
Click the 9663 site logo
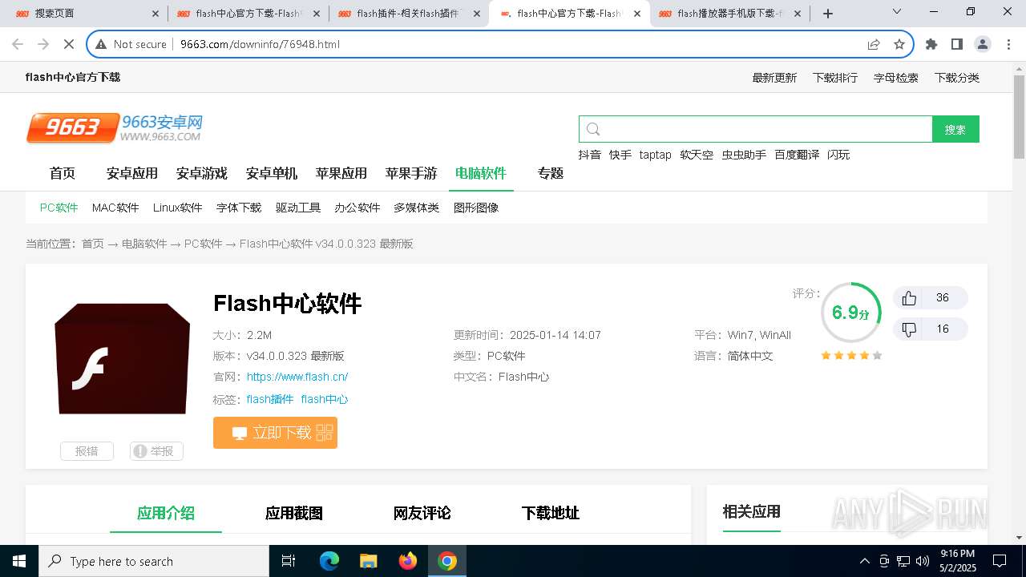115,127
